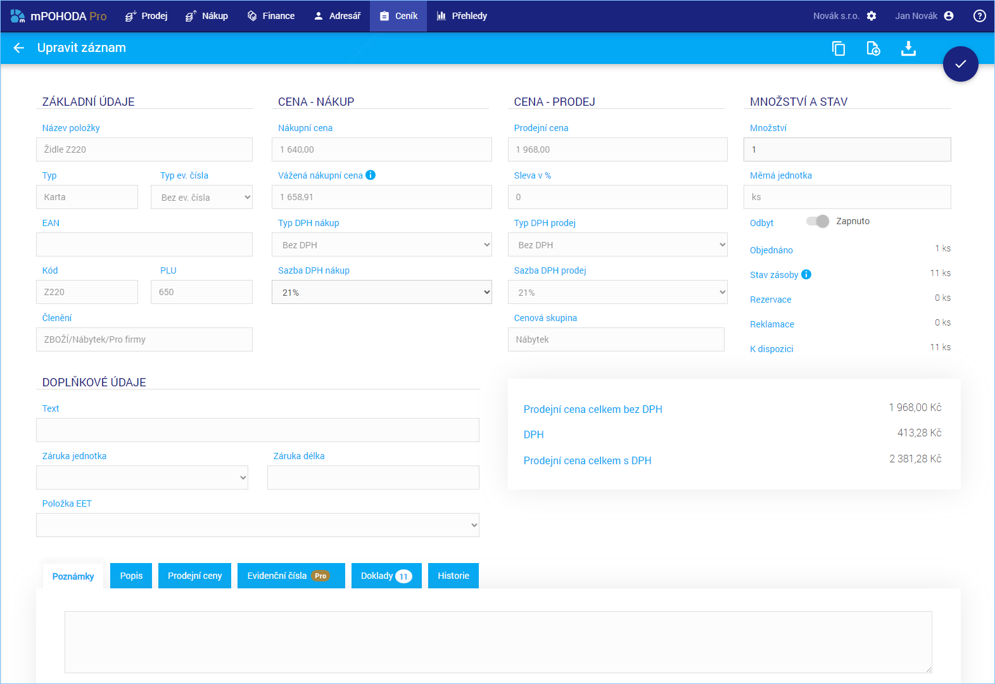The width and height of the screenshot is (995, 684).
Task: Switch to the Poznámky tab
Action: click(x=73, y=576)
